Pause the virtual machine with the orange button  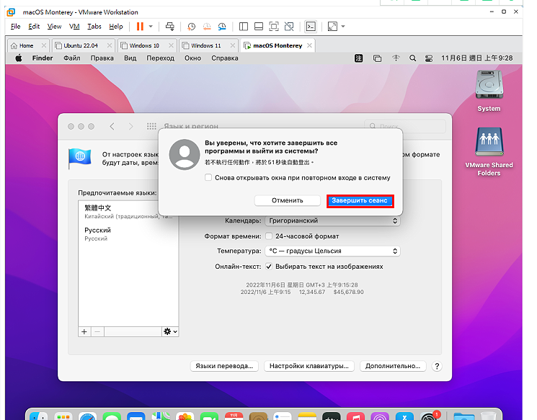[x=140, y=27]
